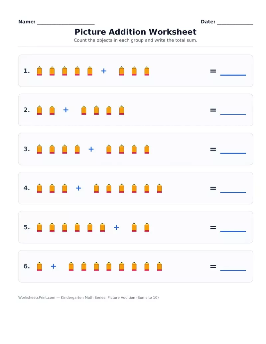Screen dimensions: 266x344
Task: Click the equals sign in problem 3
Action: click(x=213, y=149)
